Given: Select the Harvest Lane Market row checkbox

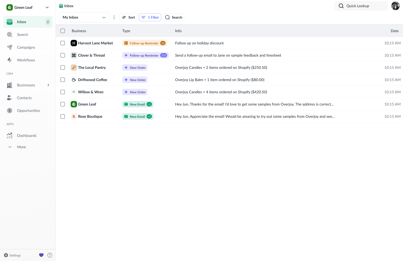Looking at the screenshot, I should [63, 43].
